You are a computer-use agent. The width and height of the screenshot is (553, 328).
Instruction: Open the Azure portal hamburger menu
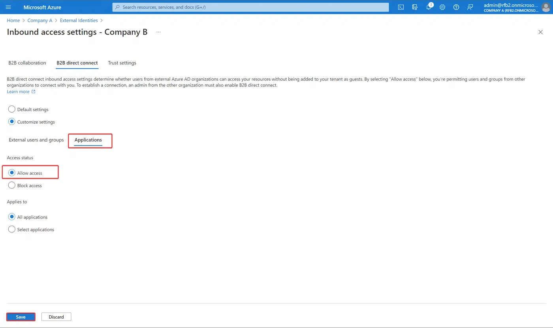(8, 7)
